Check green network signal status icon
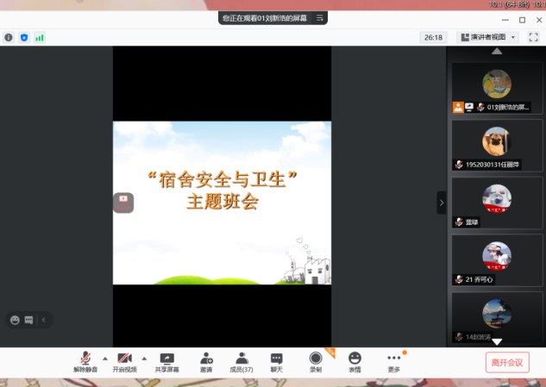The height and width of the screenshot is (387, 546). pyautogui.click(x=40, y=37)
